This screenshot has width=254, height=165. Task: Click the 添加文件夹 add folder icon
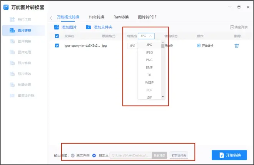coord(88,27)
